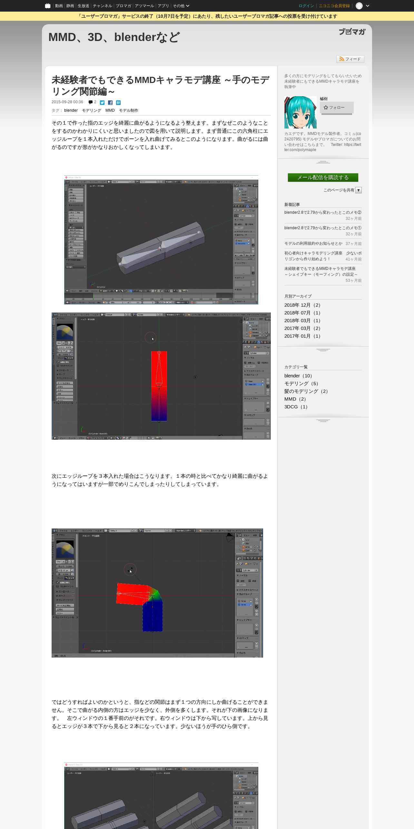Subscribe via メール配信を購読する button
The image size is (414, 829).
pos(323,178)
